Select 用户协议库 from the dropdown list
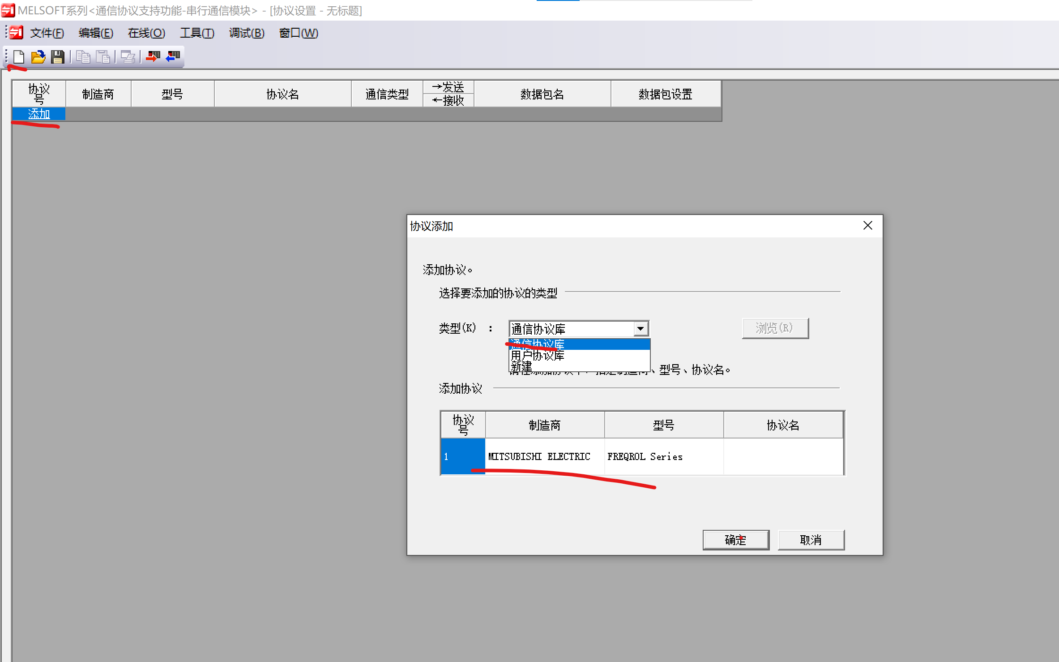This screenshot has height=662, width=1059. click(537, 356)
